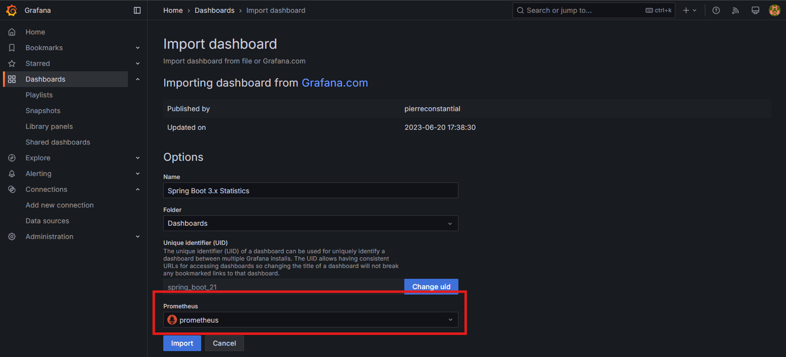This screenshot has width=786, height=357.
Task: Open the news feed RSS icon
Action: pyautogui.click(x=736, y=10)
